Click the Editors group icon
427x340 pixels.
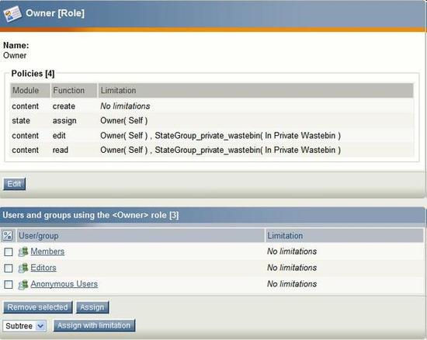(23, 268)
